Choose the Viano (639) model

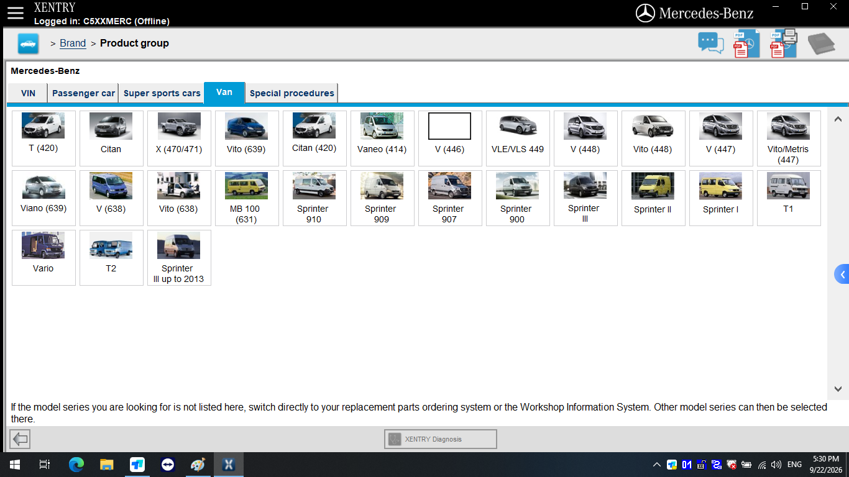pos(44,198)
